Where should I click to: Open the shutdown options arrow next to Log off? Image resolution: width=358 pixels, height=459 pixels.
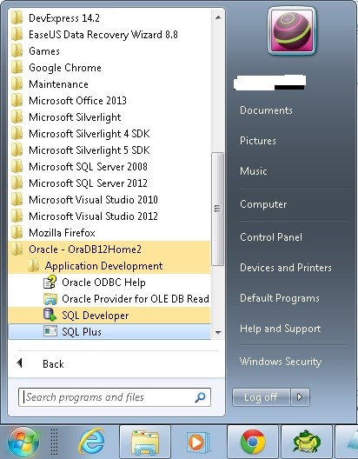pos(300,397)
